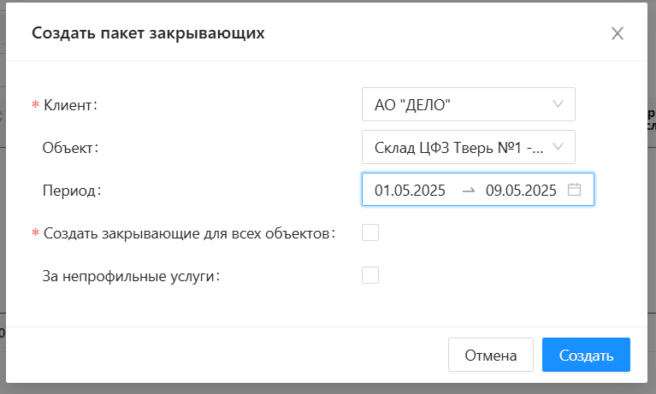Select the end date 09.05.2025 field
The width and height of the screenshot is (656, 394).
[x=521, y=191]
